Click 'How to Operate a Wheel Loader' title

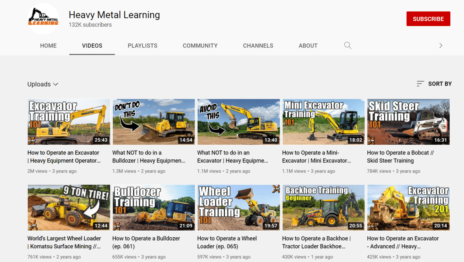(x=227, y=242)
